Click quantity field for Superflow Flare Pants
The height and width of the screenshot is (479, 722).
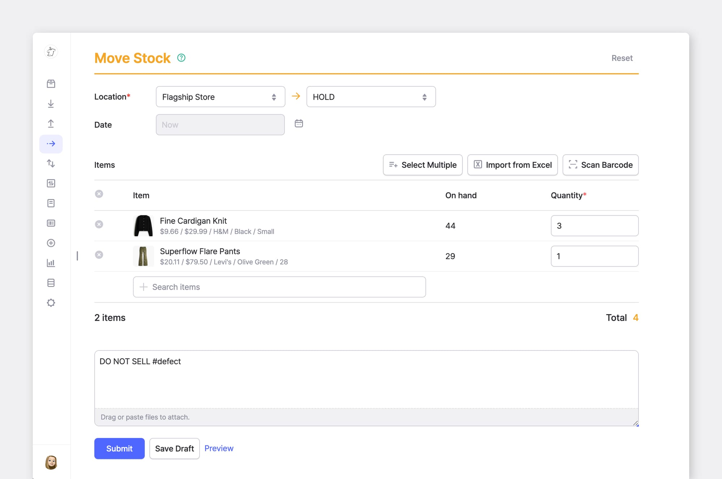595,256
